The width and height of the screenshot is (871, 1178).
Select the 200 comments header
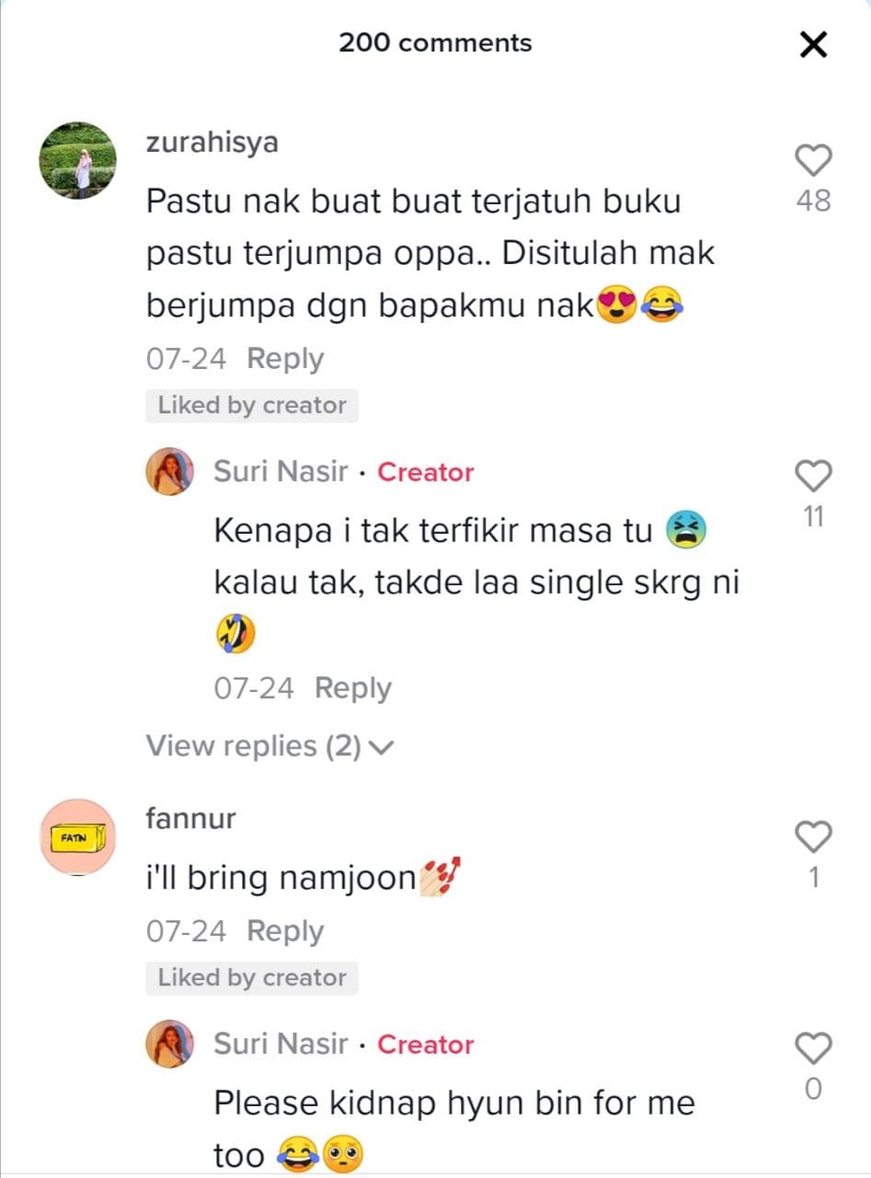click(435, 43)
